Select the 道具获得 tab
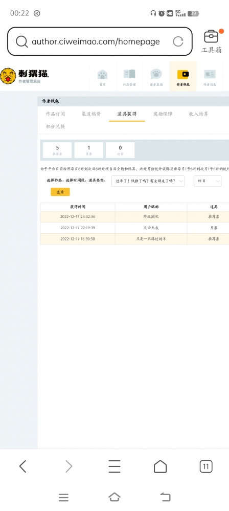The image size is (229, 511). tap(127, 114)
